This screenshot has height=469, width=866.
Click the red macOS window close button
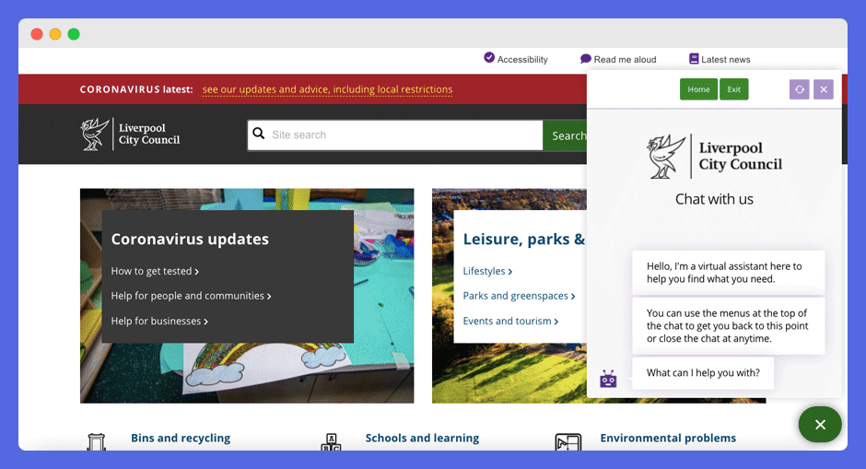pyautogui.click(x=37, y=34)
